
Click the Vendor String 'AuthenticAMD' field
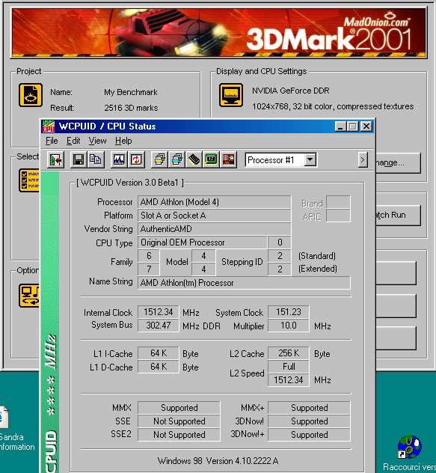[214, 229]
